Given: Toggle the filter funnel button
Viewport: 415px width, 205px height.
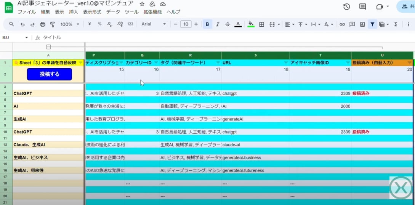Looking at the screenshot, I should coord(372,24).
